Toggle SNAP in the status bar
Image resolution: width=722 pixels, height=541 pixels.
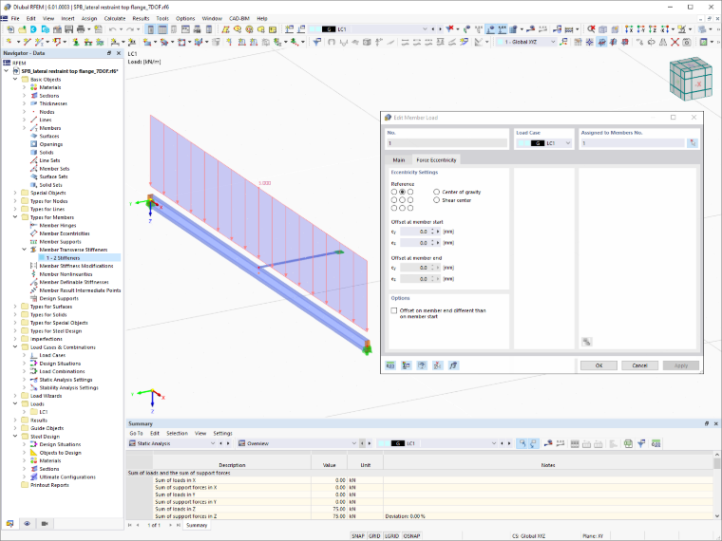coord(358,536)
